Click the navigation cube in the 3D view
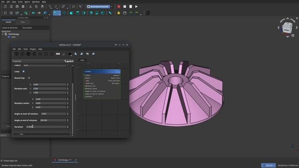This screenshot has height=168, width=299. pyautogui.click(x=287, y=28)
